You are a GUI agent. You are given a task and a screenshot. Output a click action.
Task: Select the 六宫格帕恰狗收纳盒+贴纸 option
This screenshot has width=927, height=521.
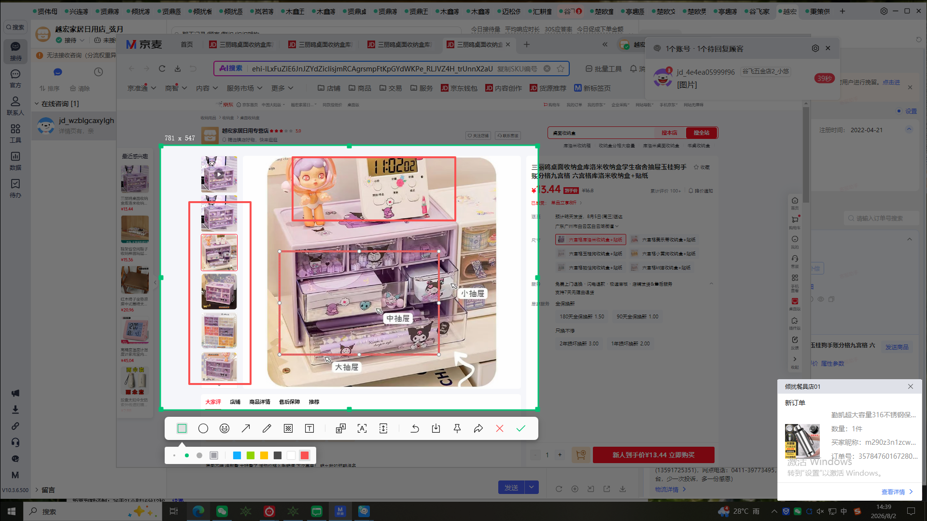[x=590, y=268]
